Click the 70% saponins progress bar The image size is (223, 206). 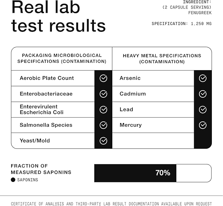pyautogui.click(x=153, y=173)
